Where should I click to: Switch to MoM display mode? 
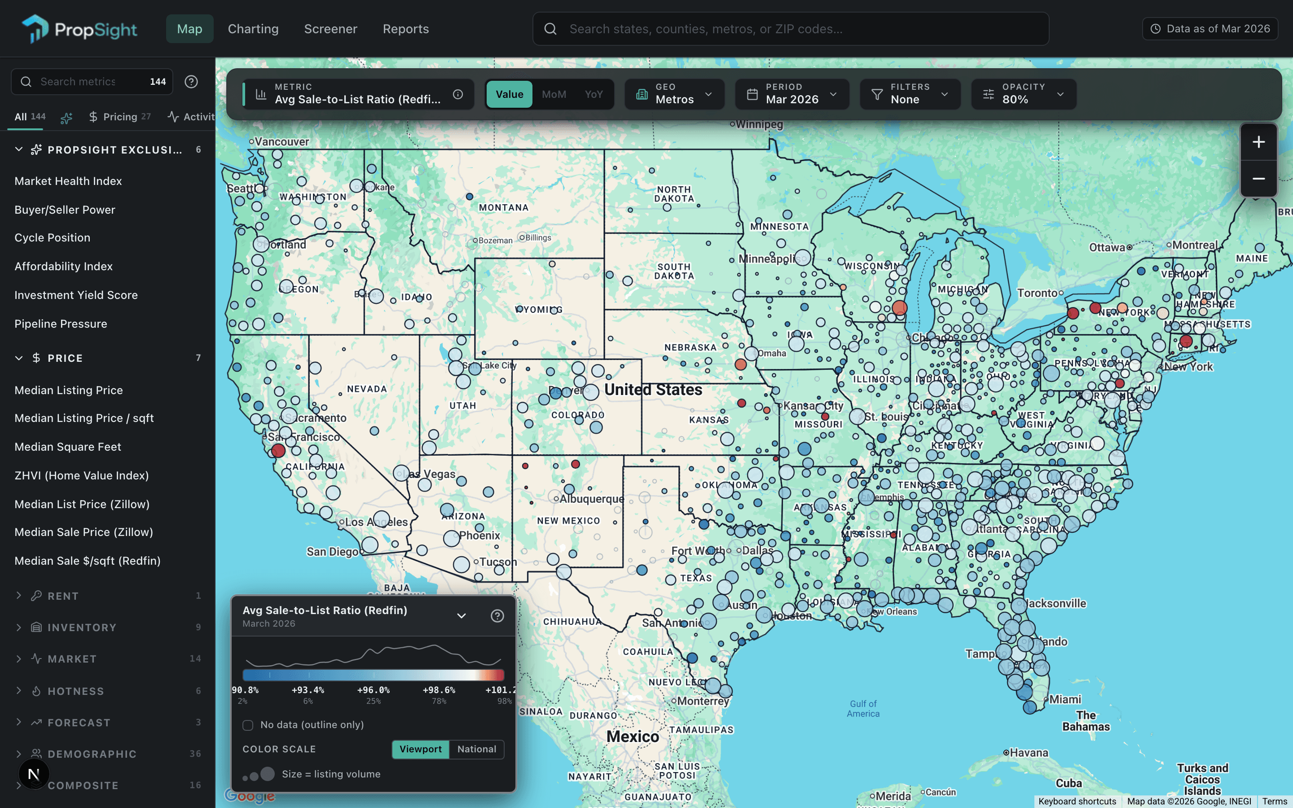tap(554, 94)
